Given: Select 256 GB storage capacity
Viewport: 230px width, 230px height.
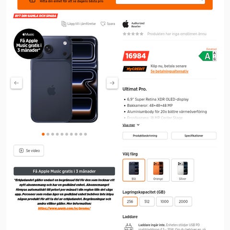Looking at the screenshot, I should click(130, 202).
